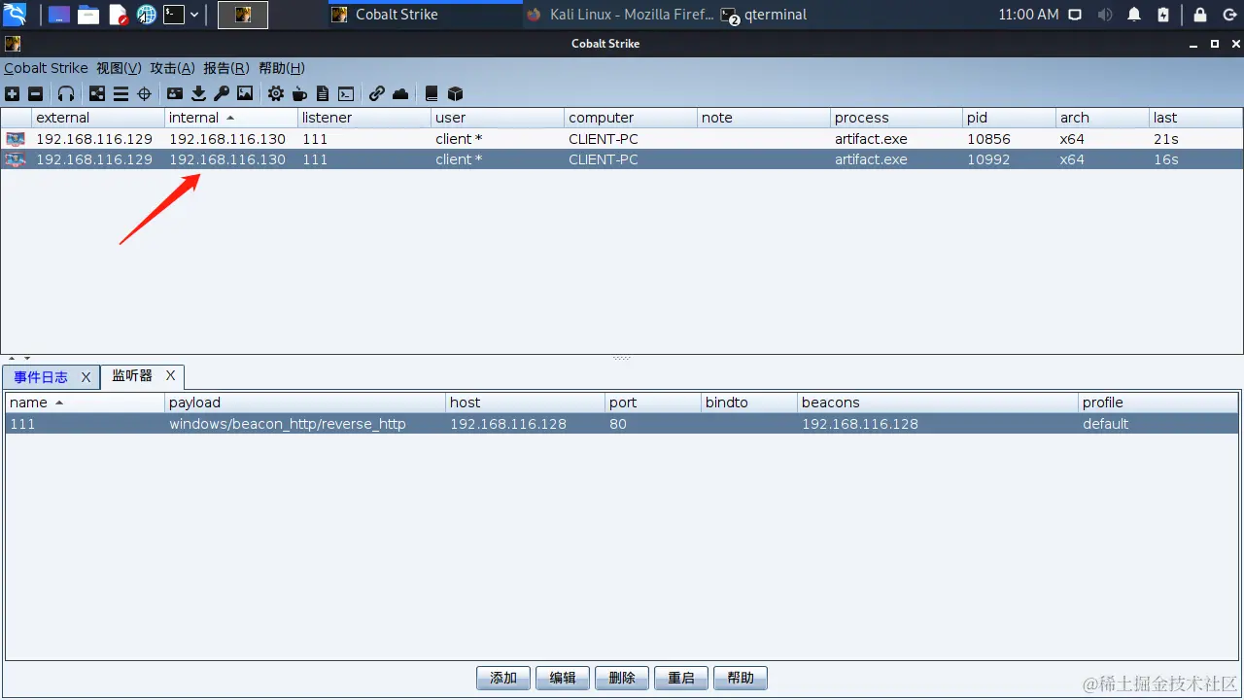
Task: Sort beacons by the internal column header
Action: point(231,118)
